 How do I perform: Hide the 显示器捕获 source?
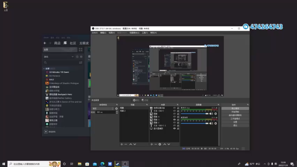(174, 128)
